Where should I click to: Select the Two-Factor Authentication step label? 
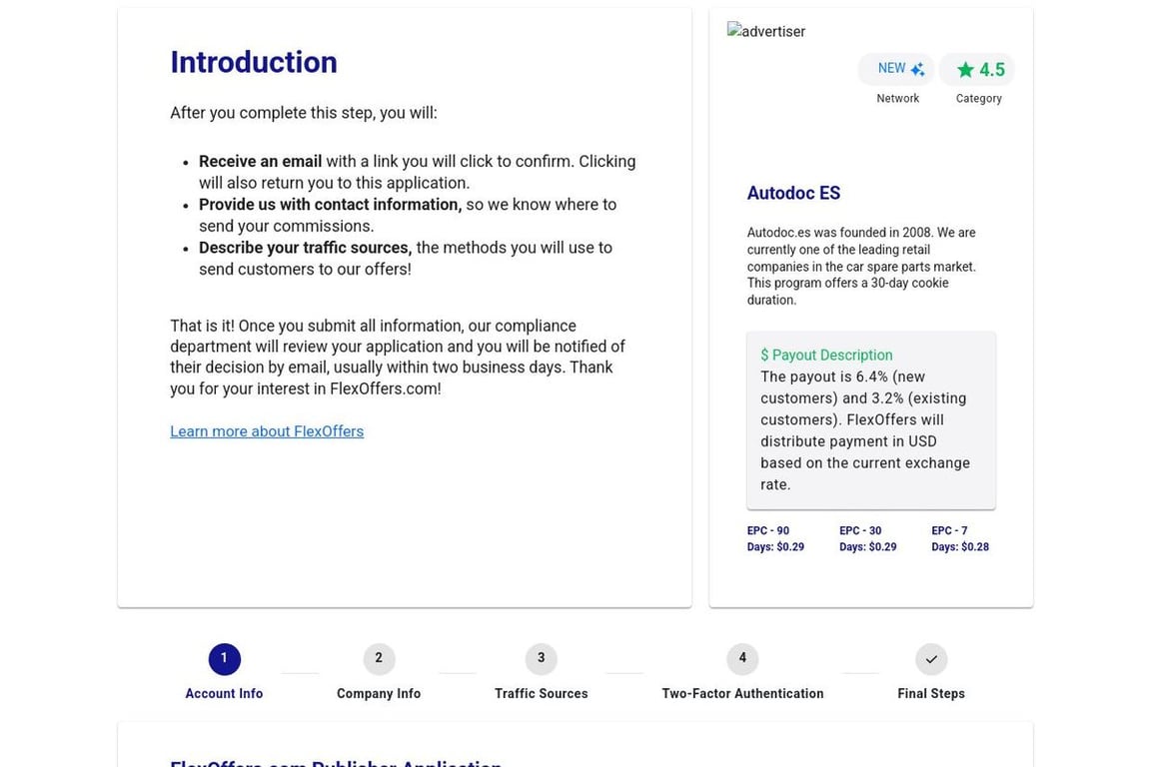point(742,694)
